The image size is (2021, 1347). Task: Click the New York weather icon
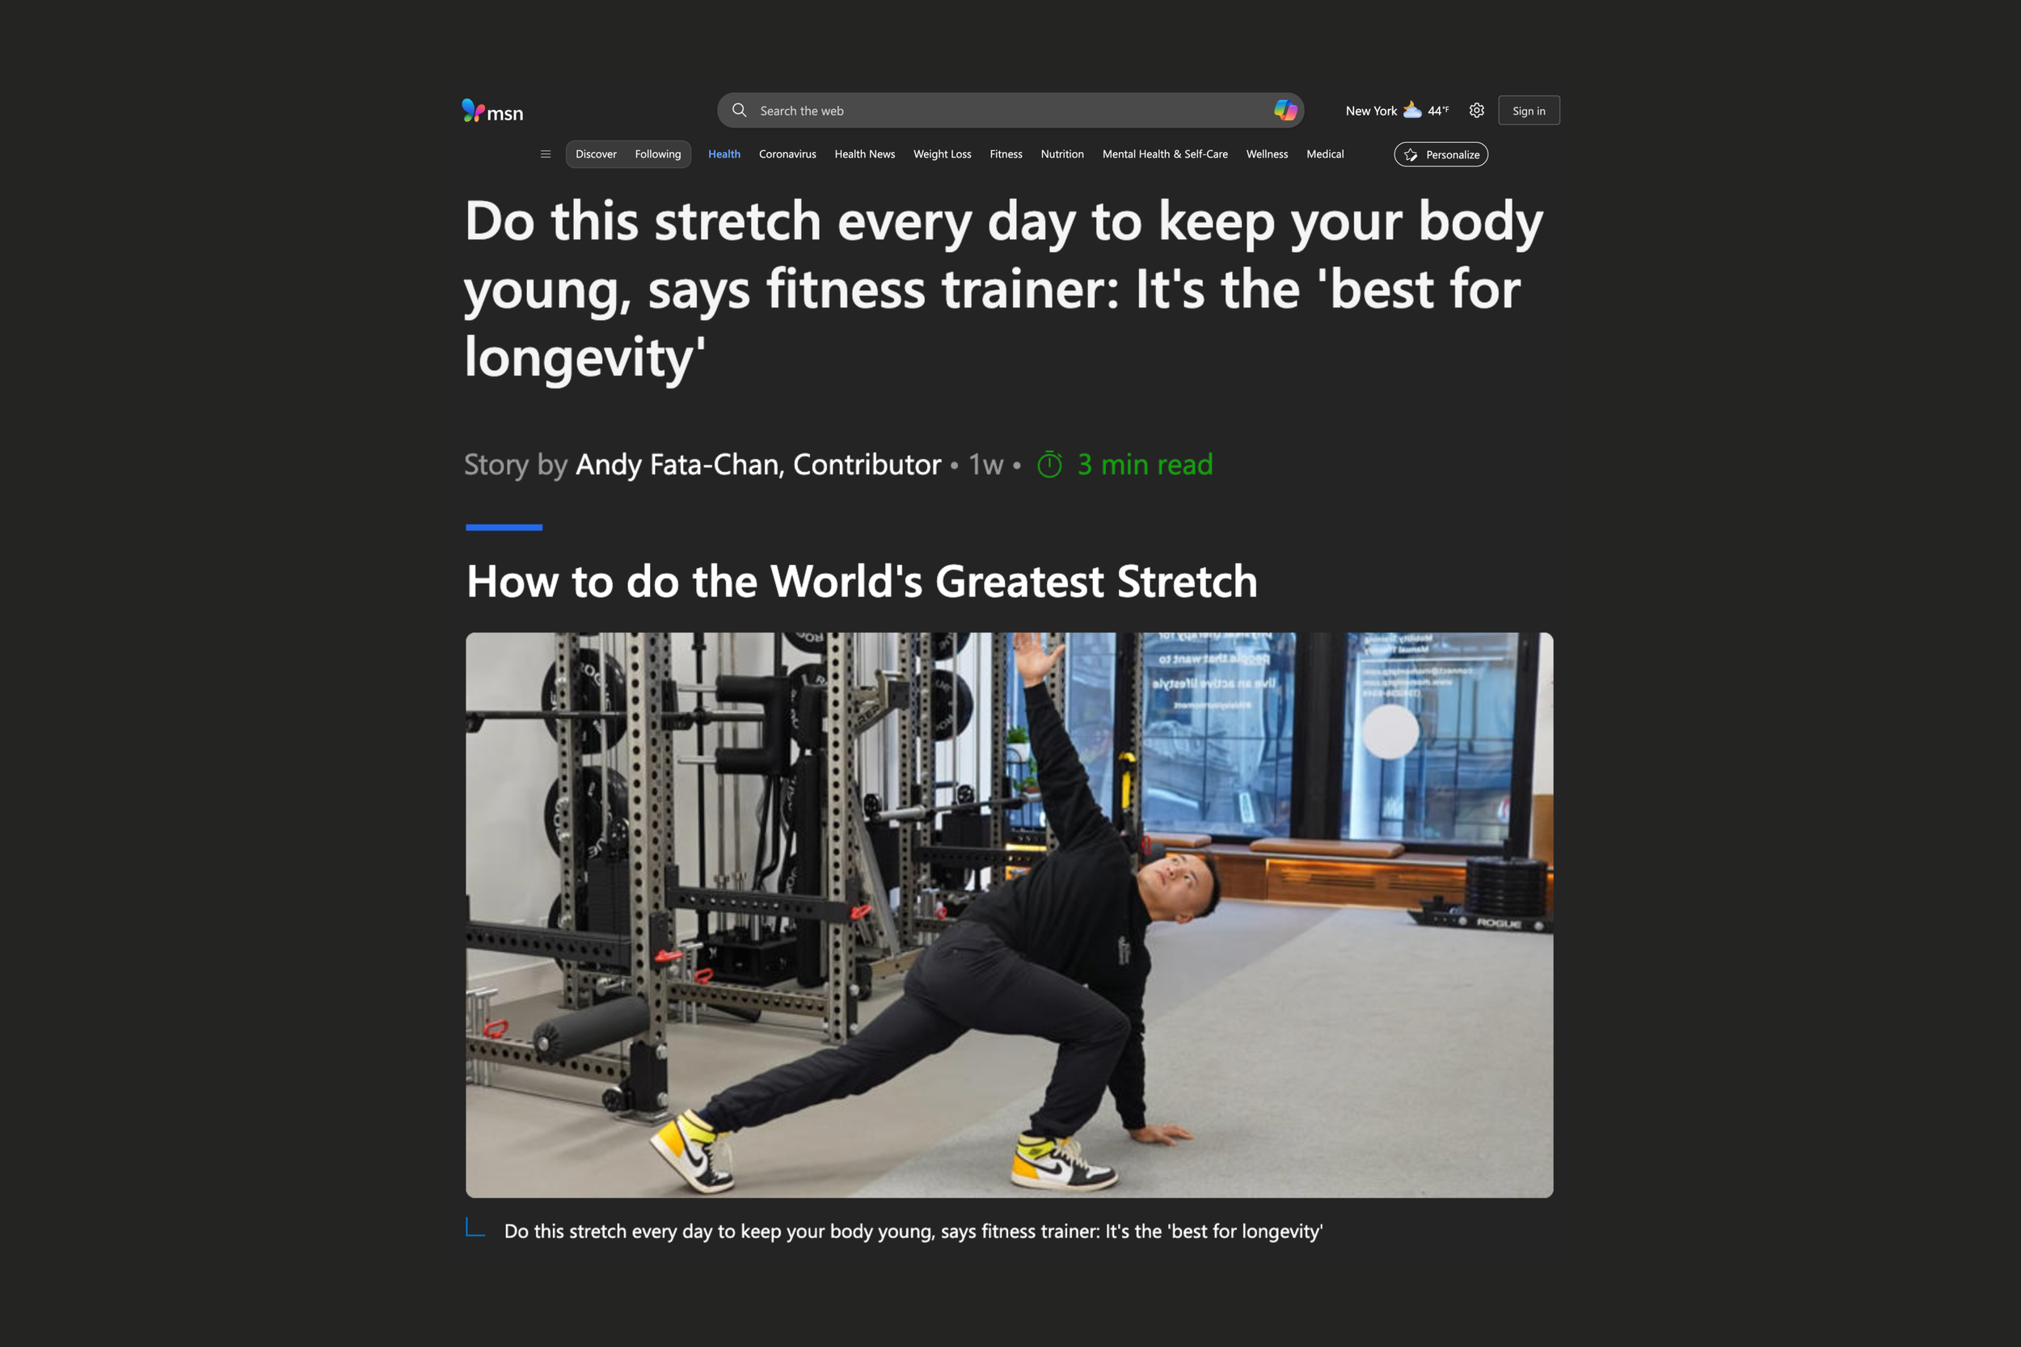pos(1411,110)
